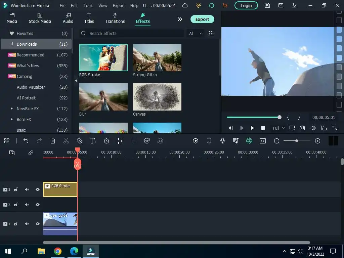
Task: Toggle the auto ripple link icon
Action: [31, 153]
